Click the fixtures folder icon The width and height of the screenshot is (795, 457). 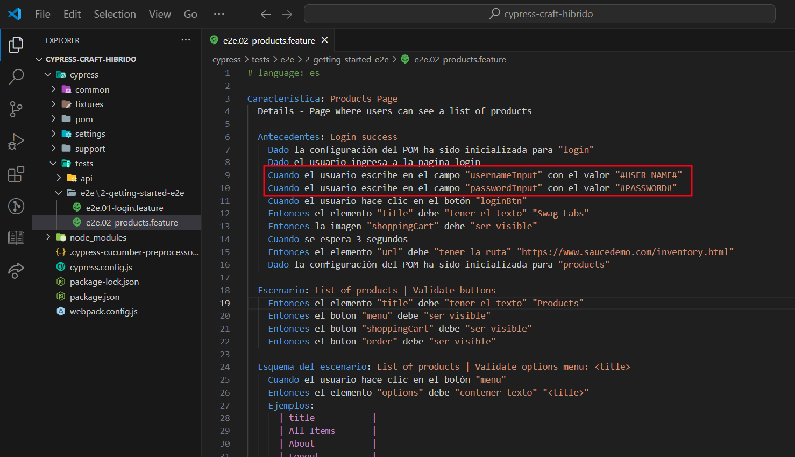point(66,104)
